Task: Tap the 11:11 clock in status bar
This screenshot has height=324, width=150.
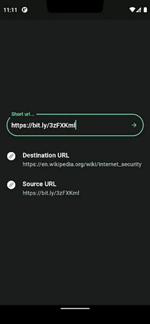Action: pos(10,10)
